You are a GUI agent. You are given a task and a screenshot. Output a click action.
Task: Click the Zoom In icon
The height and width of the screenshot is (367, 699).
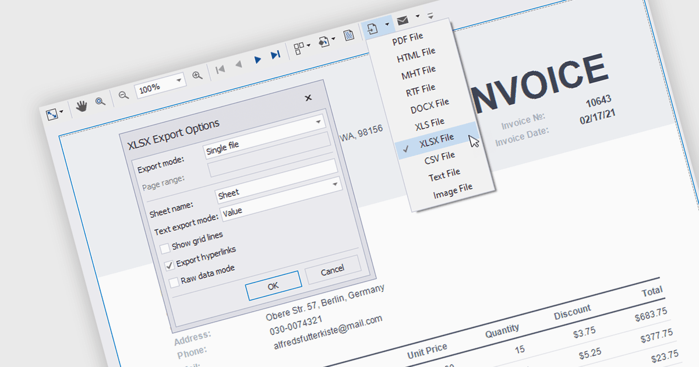pyautogui.click(x=197, y=75)
